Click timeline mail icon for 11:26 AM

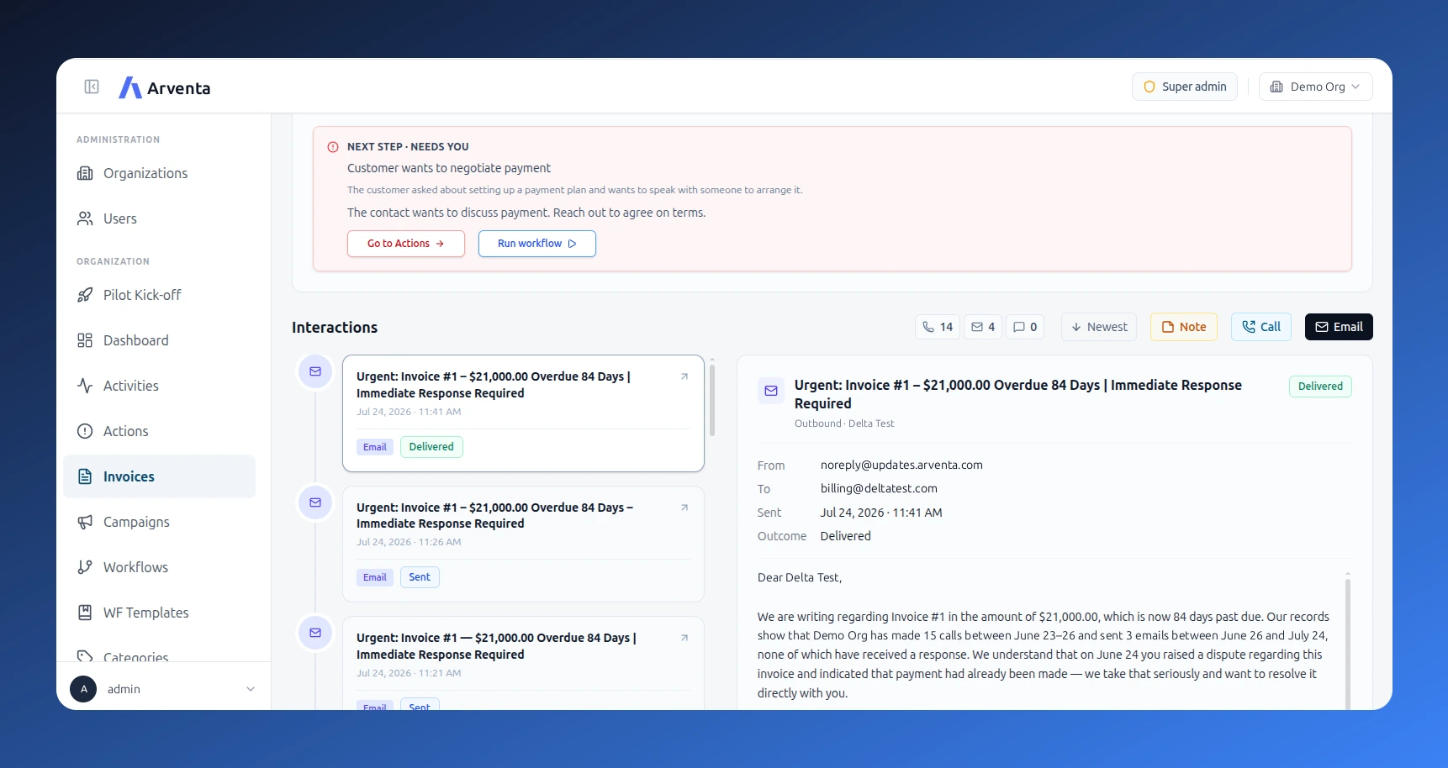(315, 502)
